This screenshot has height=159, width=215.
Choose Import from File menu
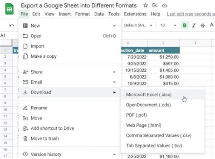click(70, 46)
